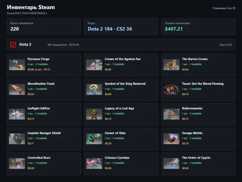Click the Инвентарь Steam page title
The image size is (242, 182).
31,7
